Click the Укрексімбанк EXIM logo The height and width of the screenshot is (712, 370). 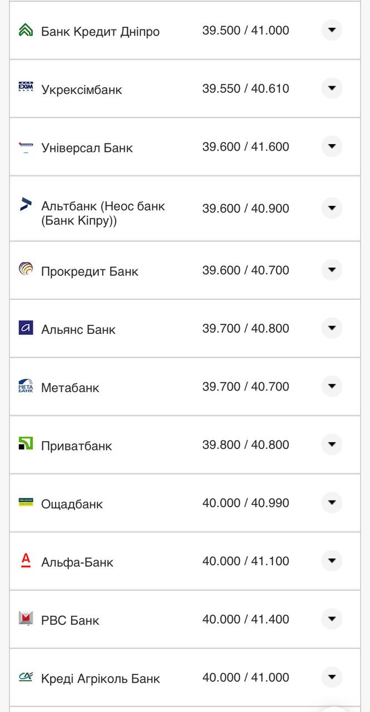26,88
